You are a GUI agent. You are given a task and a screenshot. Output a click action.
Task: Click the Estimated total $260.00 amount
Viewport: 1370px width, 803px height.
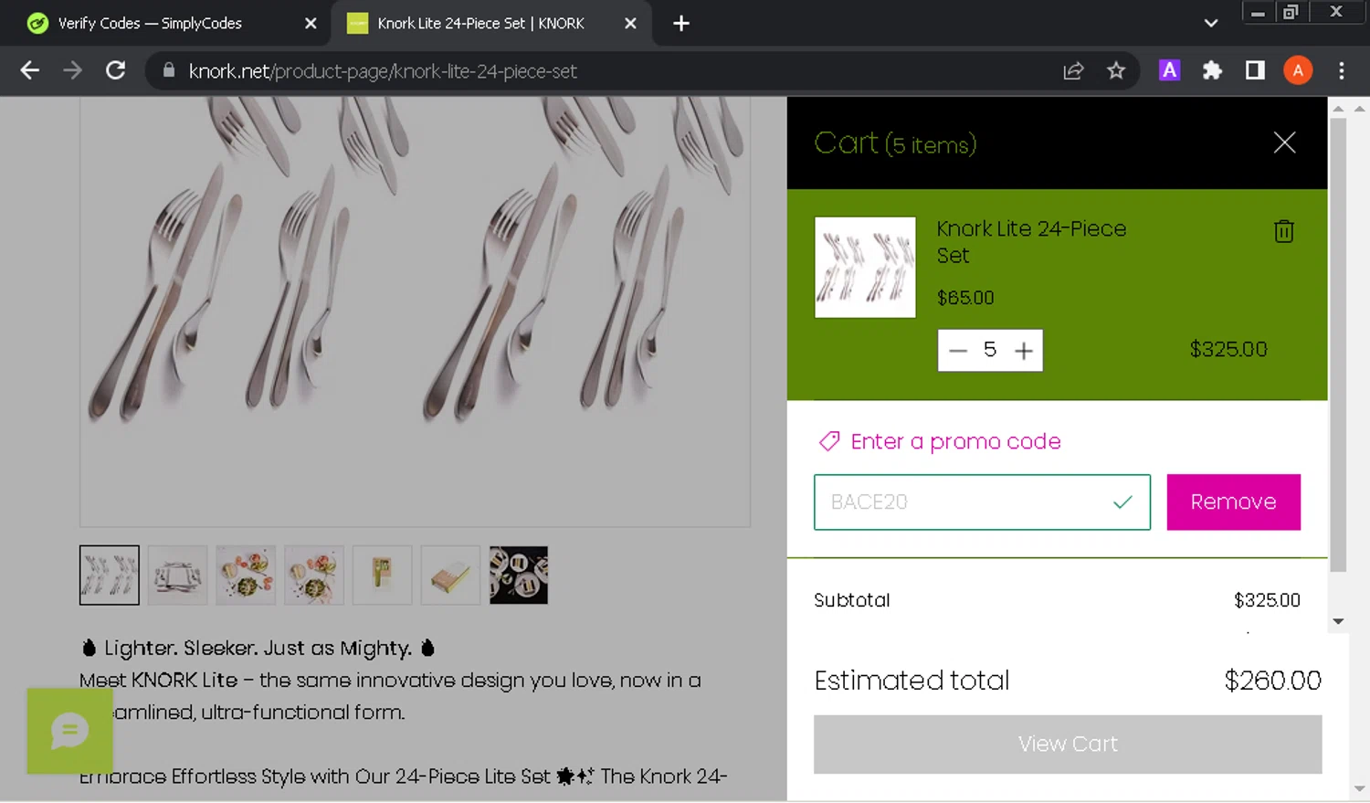pos(1272,681)
